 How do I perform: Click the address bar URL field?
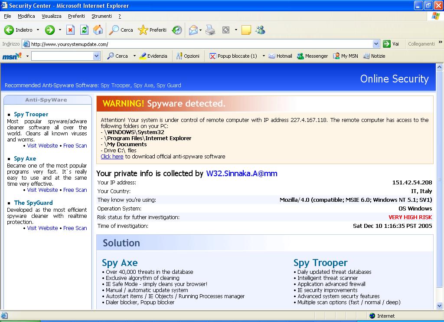tap(201, 44)
